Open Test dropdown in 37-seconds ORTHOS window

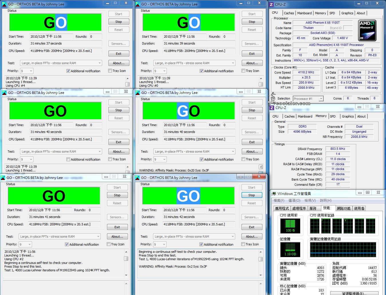click(x=61, y=63)
